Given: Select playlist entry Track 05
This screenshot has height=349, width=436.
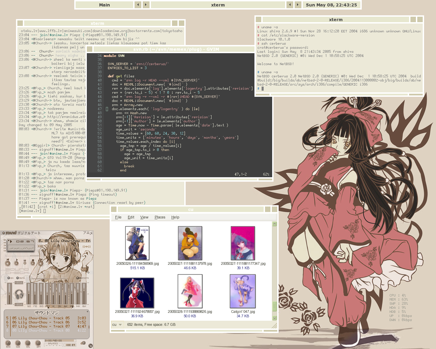Looking at the screenshot, I should click(x=46, y=318).
